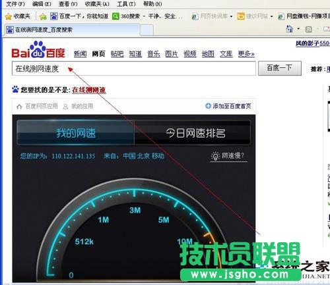
Task: Go to the 文库 section
Action: tap(226, 54)
